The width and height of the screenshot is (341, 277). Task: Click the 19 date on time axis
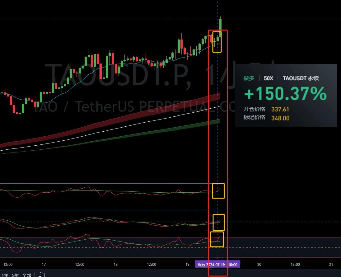pos(187,264)
